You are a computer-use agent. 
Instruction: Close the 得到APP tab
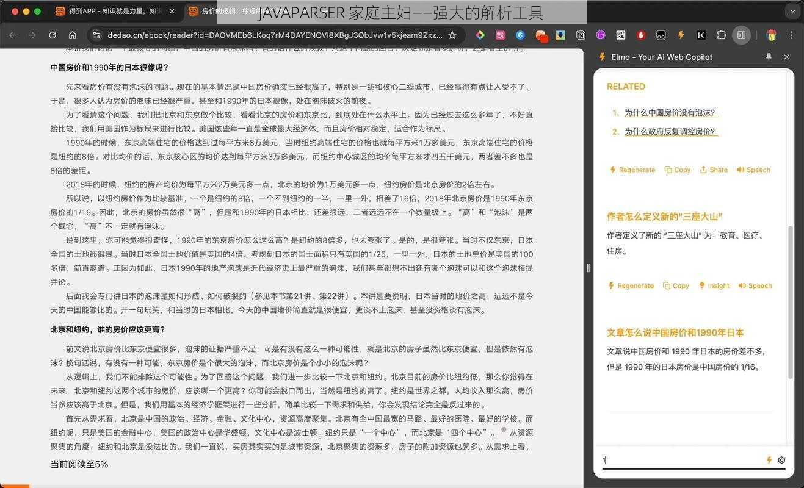[172, 11]
